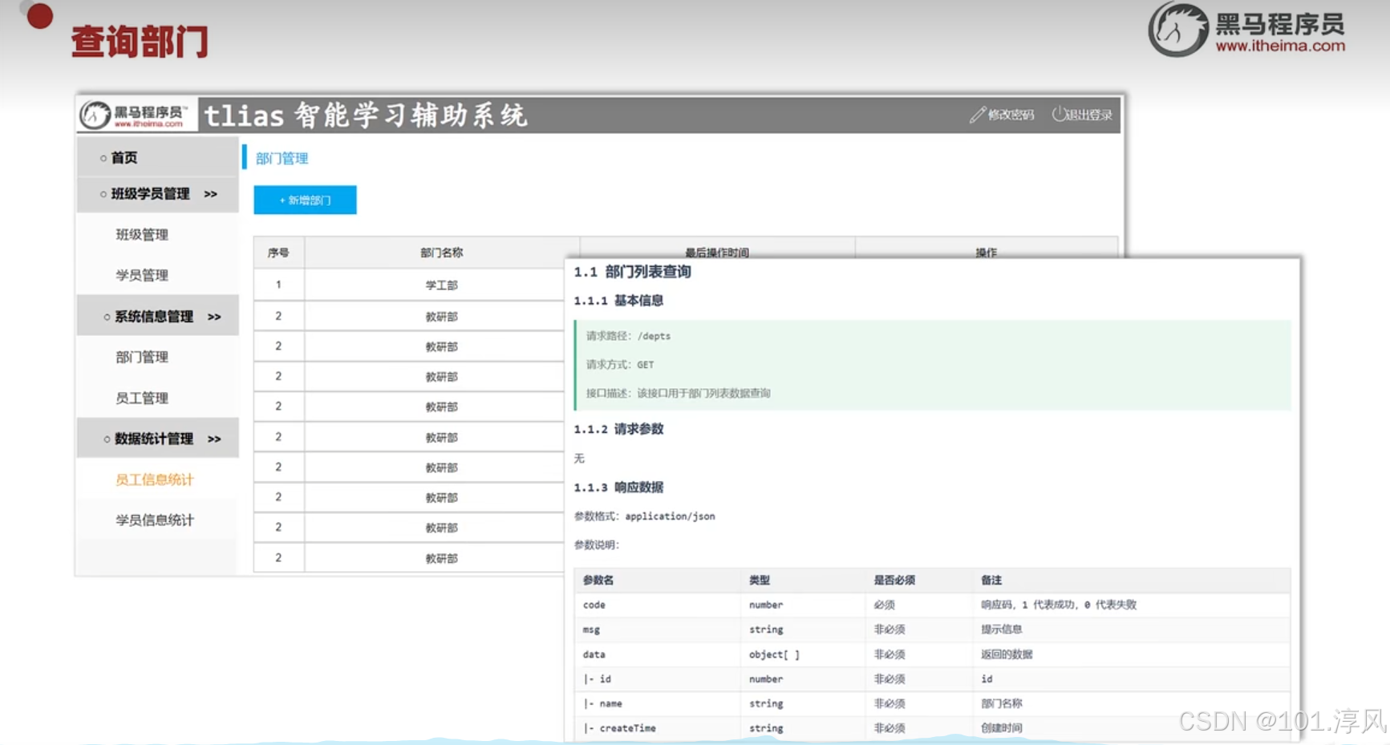
Task: Click the 请求路径: /depts line
Action: point(628,336)
